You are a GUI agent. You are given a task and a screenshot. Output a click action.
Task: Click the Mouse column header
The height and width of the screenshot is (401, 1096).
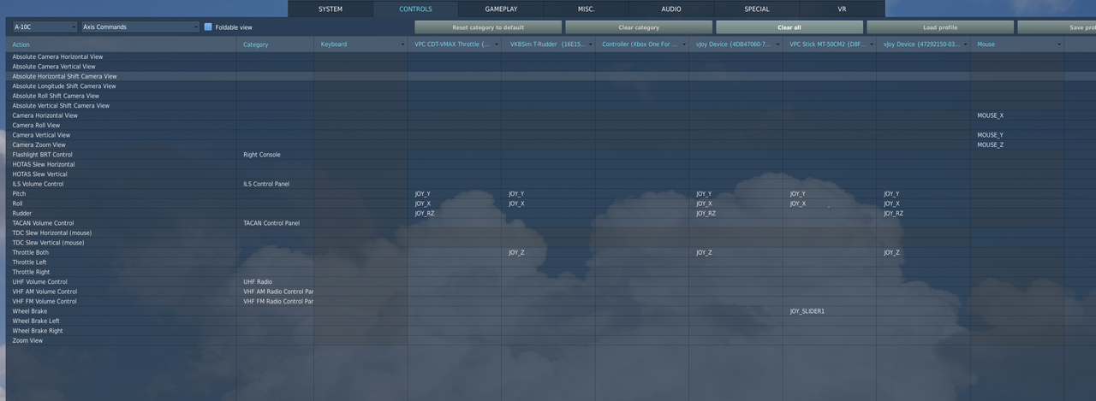click(1017, 44)
